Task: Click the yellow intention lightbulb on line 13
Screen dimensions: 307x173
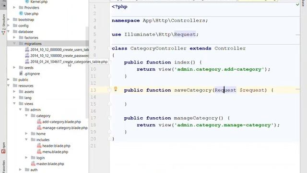Action: point(116,89)
